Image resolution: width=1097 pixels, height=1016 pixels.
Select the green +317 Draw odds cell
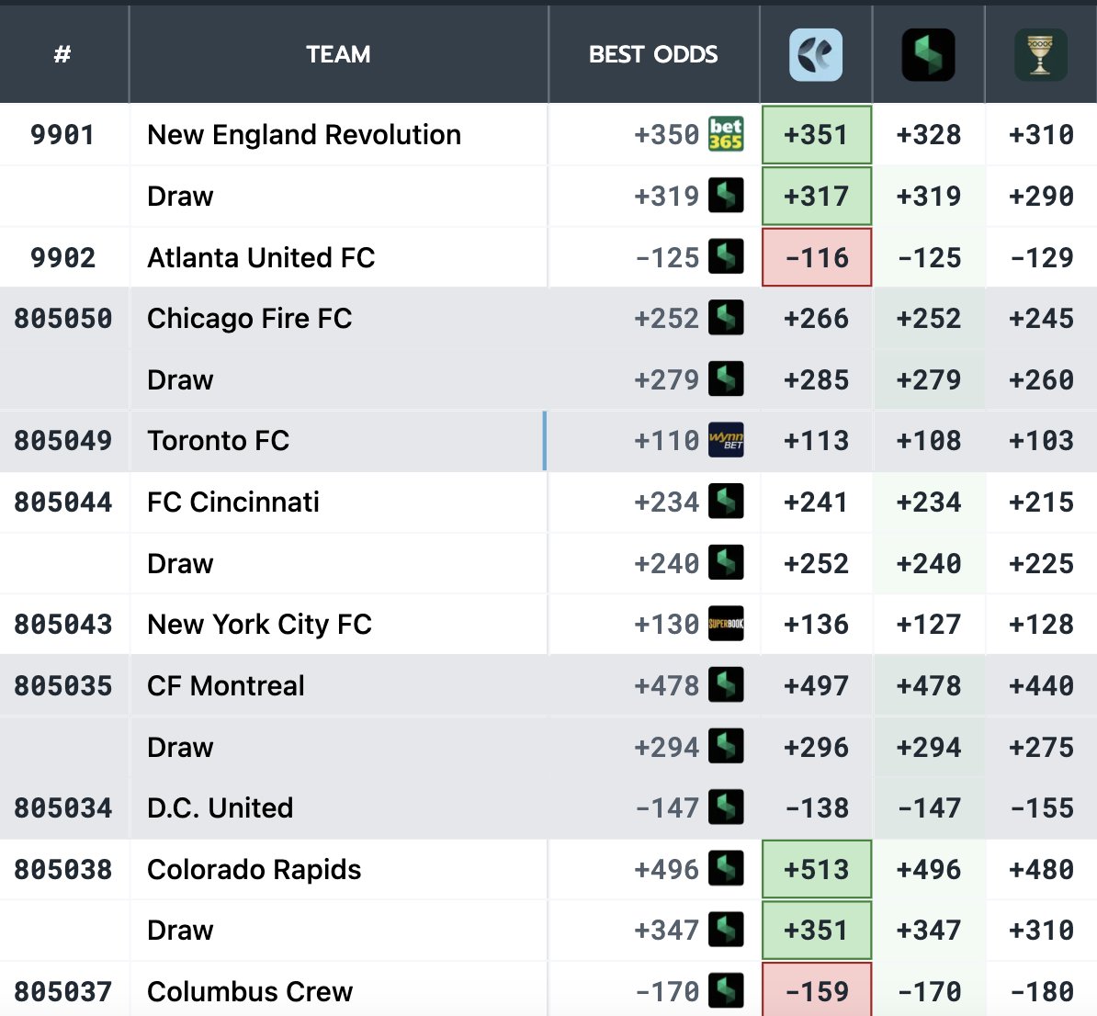[817, 196]
